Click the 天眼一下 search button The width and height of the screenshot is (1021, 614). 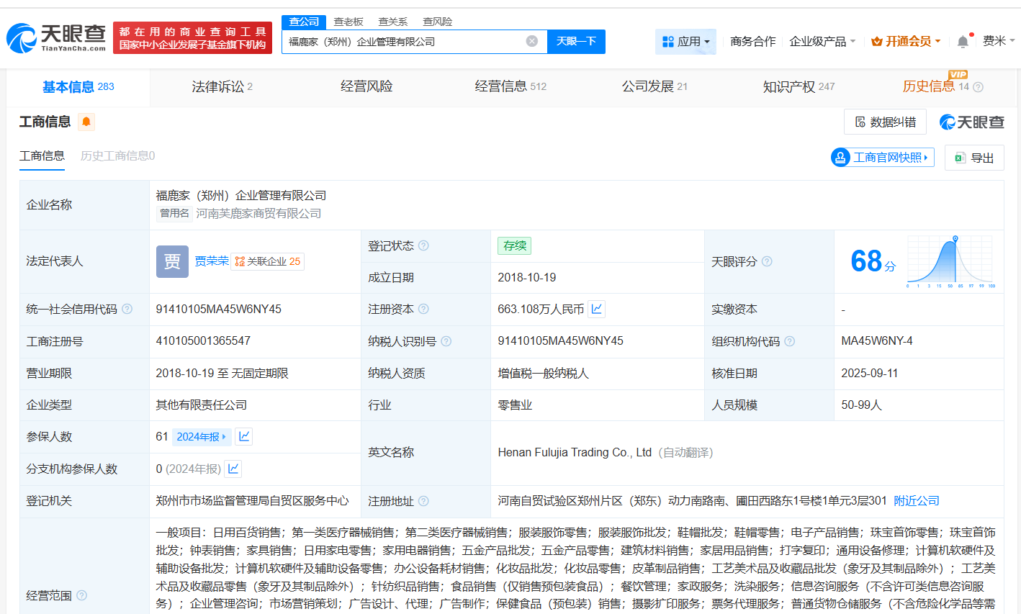[x=575, y=41]
